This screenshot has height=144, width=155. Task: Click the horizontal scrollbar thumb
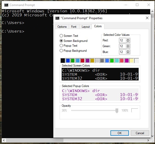point(35,140)
